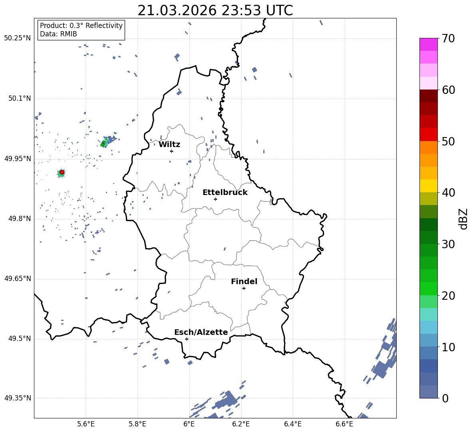Viewport: 473px width, 432px height.
Task: Click the orange swatch just below 50
Action: coord(428,147)
